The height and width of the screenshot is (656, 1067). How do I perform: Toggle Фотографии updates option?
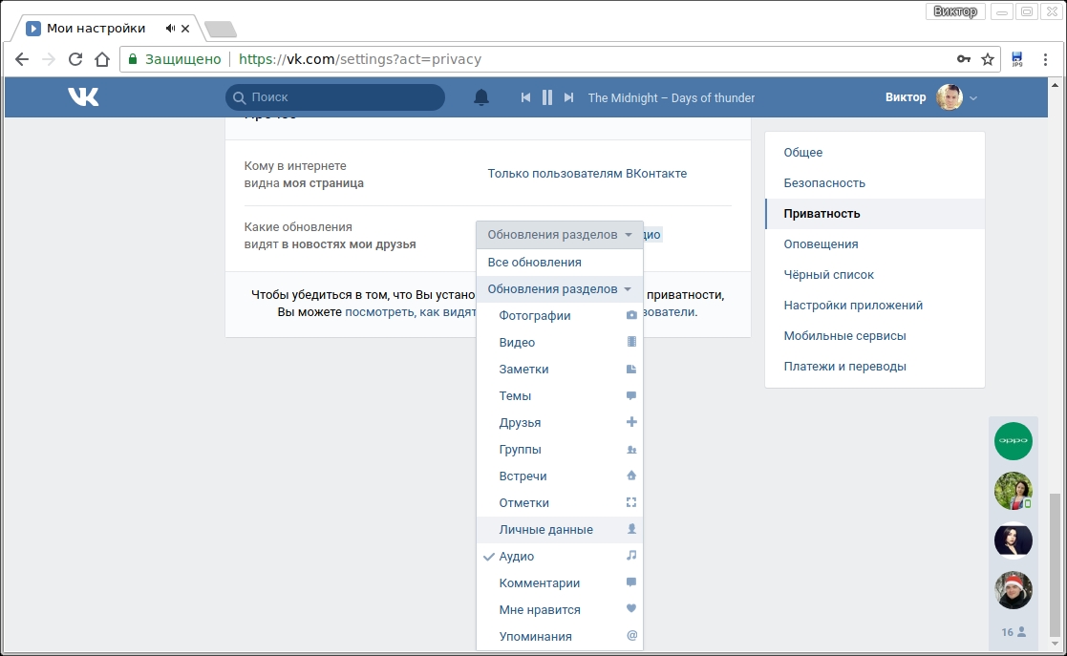[x=560, y=316]
